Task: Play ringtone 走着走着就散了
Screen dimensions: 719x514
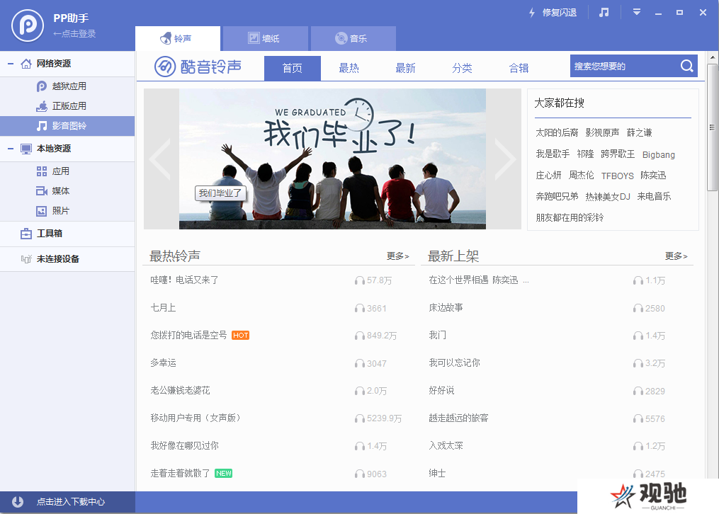Action: (x=180, y=473)
